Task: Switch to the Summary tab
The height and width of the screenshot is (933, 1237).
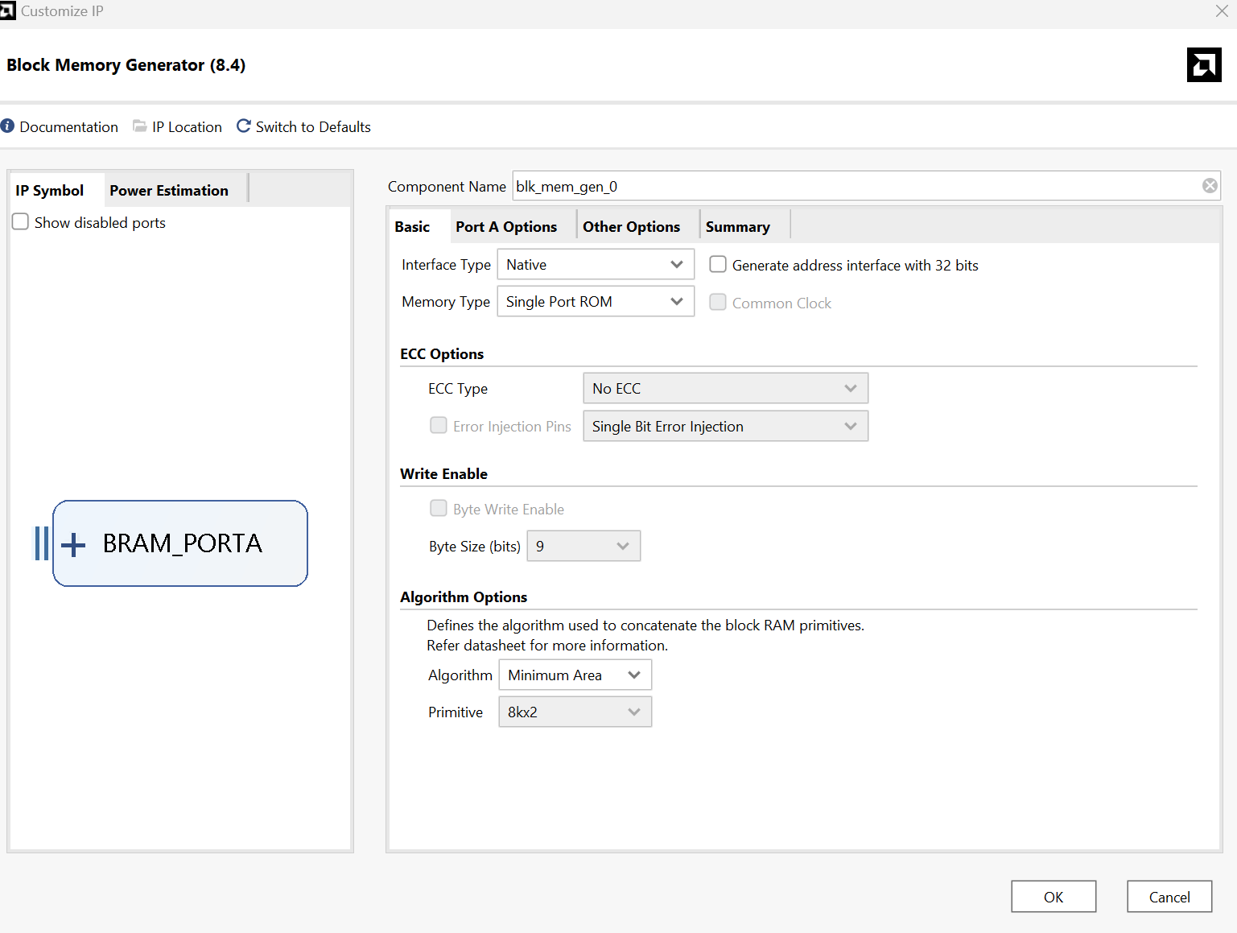Action: pos(738,227)
